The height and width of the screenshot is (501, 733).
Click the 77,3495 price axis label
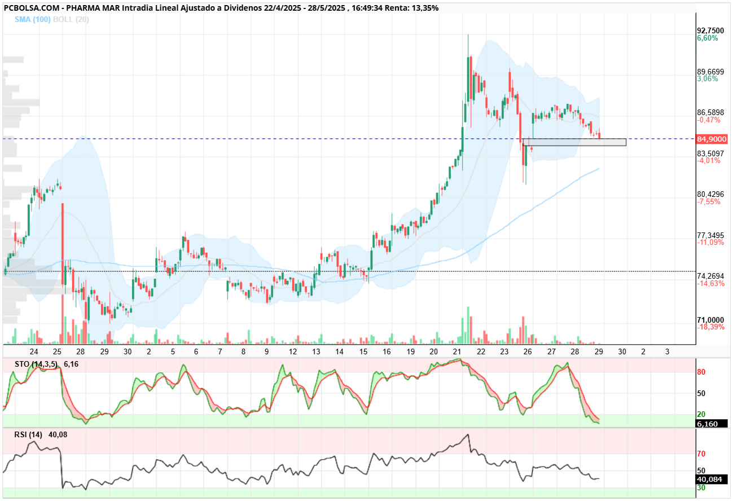point(710,235)
